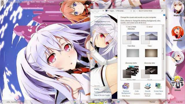Click the search magnifier icon

pos(162,11)
